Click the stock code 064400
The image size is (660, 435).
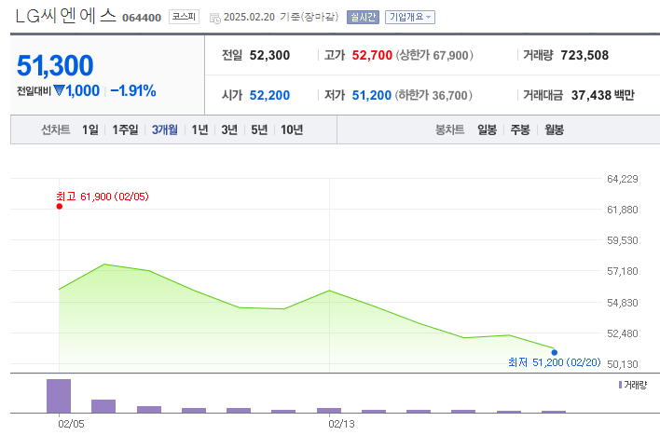(142, 18)
